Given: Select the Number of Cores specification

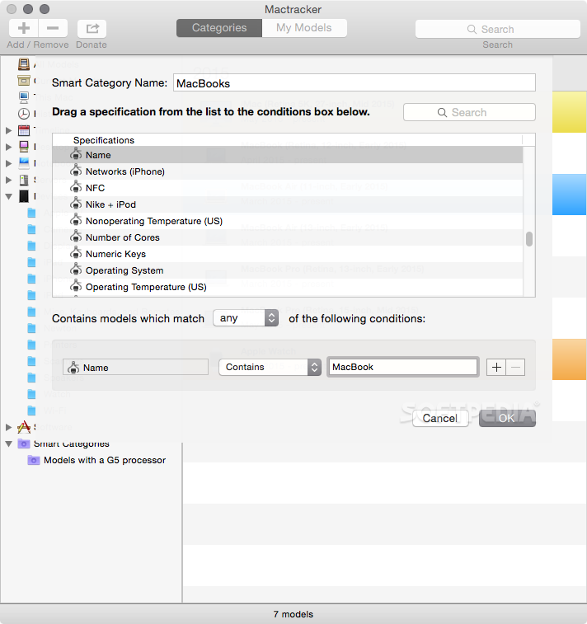Looking at the screenshot, I should [288, 237].
